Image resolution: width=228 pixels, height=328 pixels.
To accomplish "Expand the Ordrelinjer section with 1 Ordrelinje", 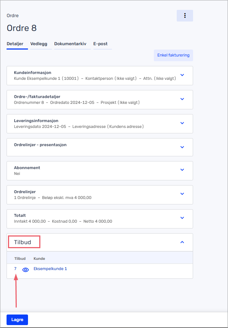I will [182, 194].
